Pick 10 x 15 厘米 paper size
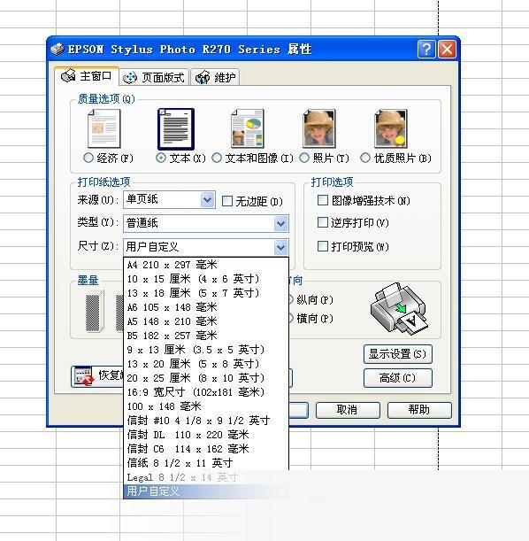Viewport: 529px width, 541px height. click(x=206, y=279)
